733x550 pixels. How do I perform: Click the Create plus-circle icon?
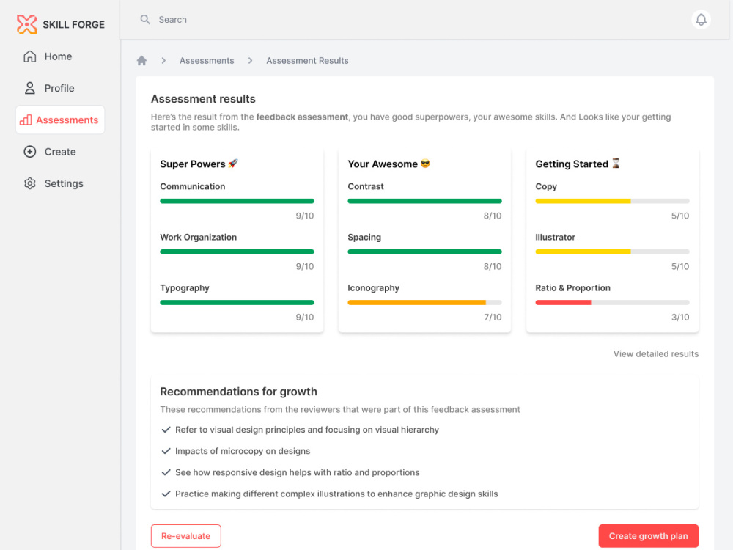click(30, 152)
